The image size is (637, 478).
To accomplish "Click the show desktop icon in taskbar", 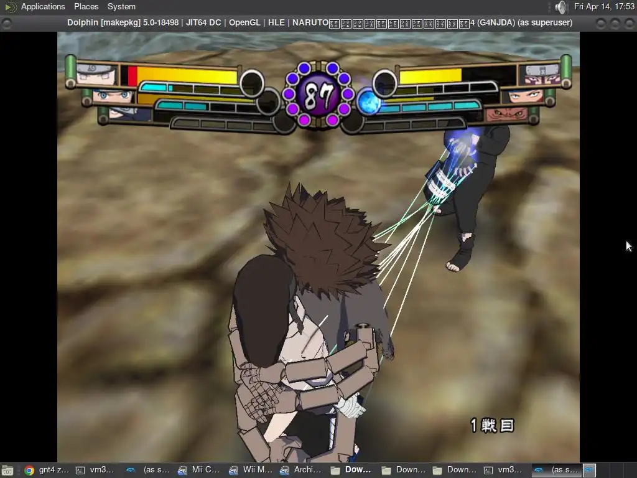I will coord(7,471).
